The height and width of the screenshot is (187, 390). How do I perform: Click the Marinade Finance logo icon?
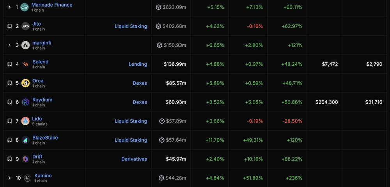pos(25,7)
